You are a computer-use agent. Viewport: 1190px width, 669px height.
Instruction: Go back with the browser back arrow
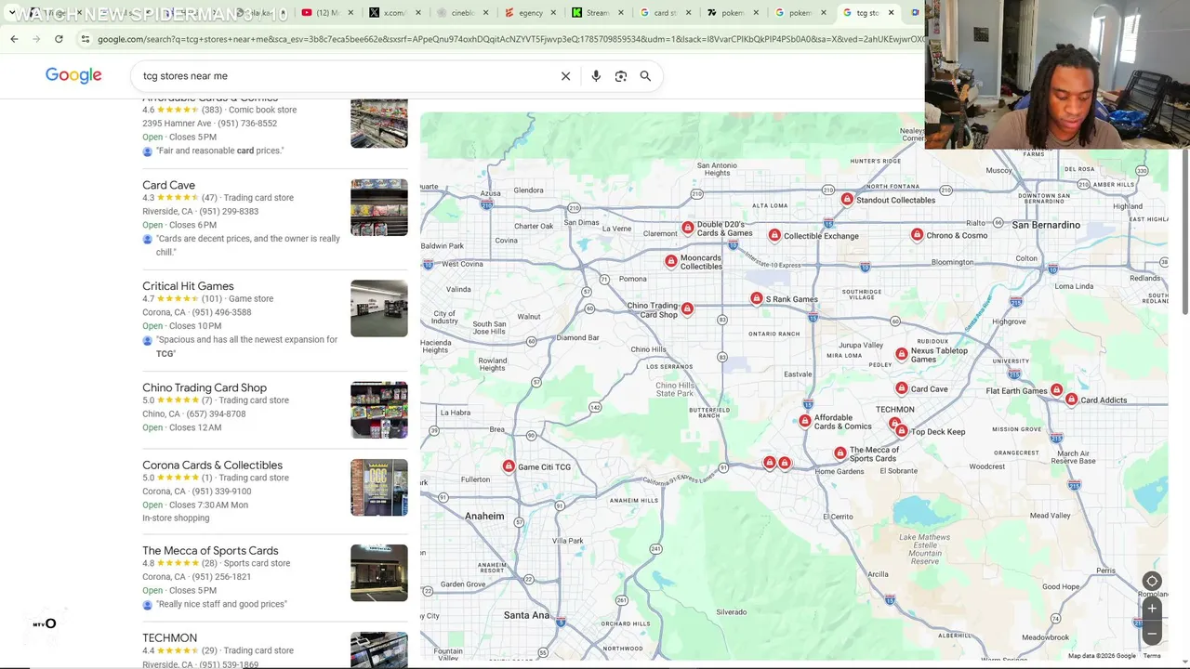pos(14,39)
